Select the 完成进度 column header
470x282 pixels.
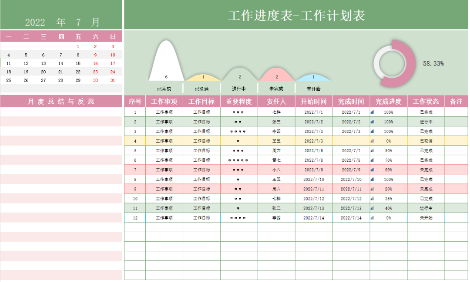coord(389,102)
